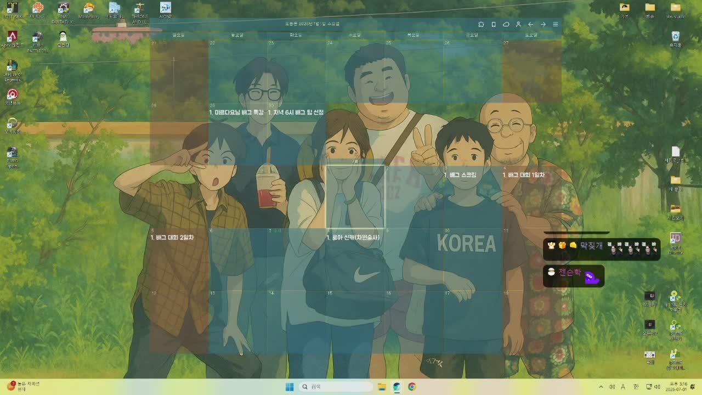
Task: Open the Windows Start button
Action: pos(289,387)
